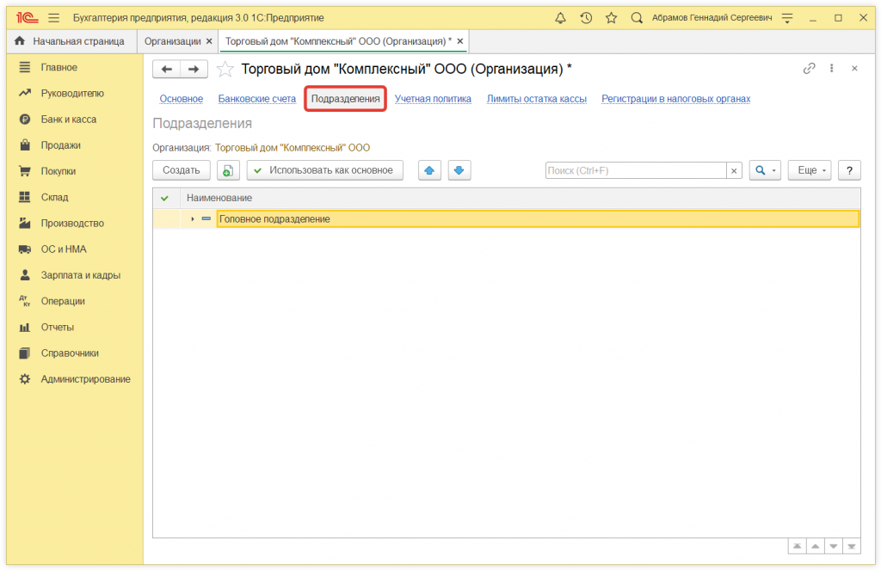Viewport: 881px width, 571px height.
Task: Open Учетная политика tab
Action: coord(433,99)
